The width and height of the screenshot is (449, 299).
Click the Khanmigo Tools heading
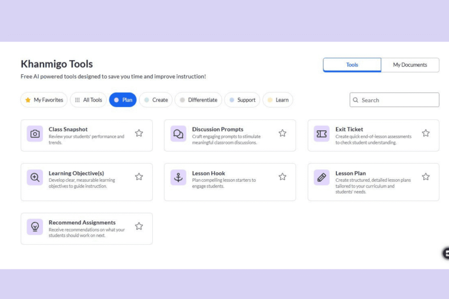pyautogui.click(x=57, y=64)
